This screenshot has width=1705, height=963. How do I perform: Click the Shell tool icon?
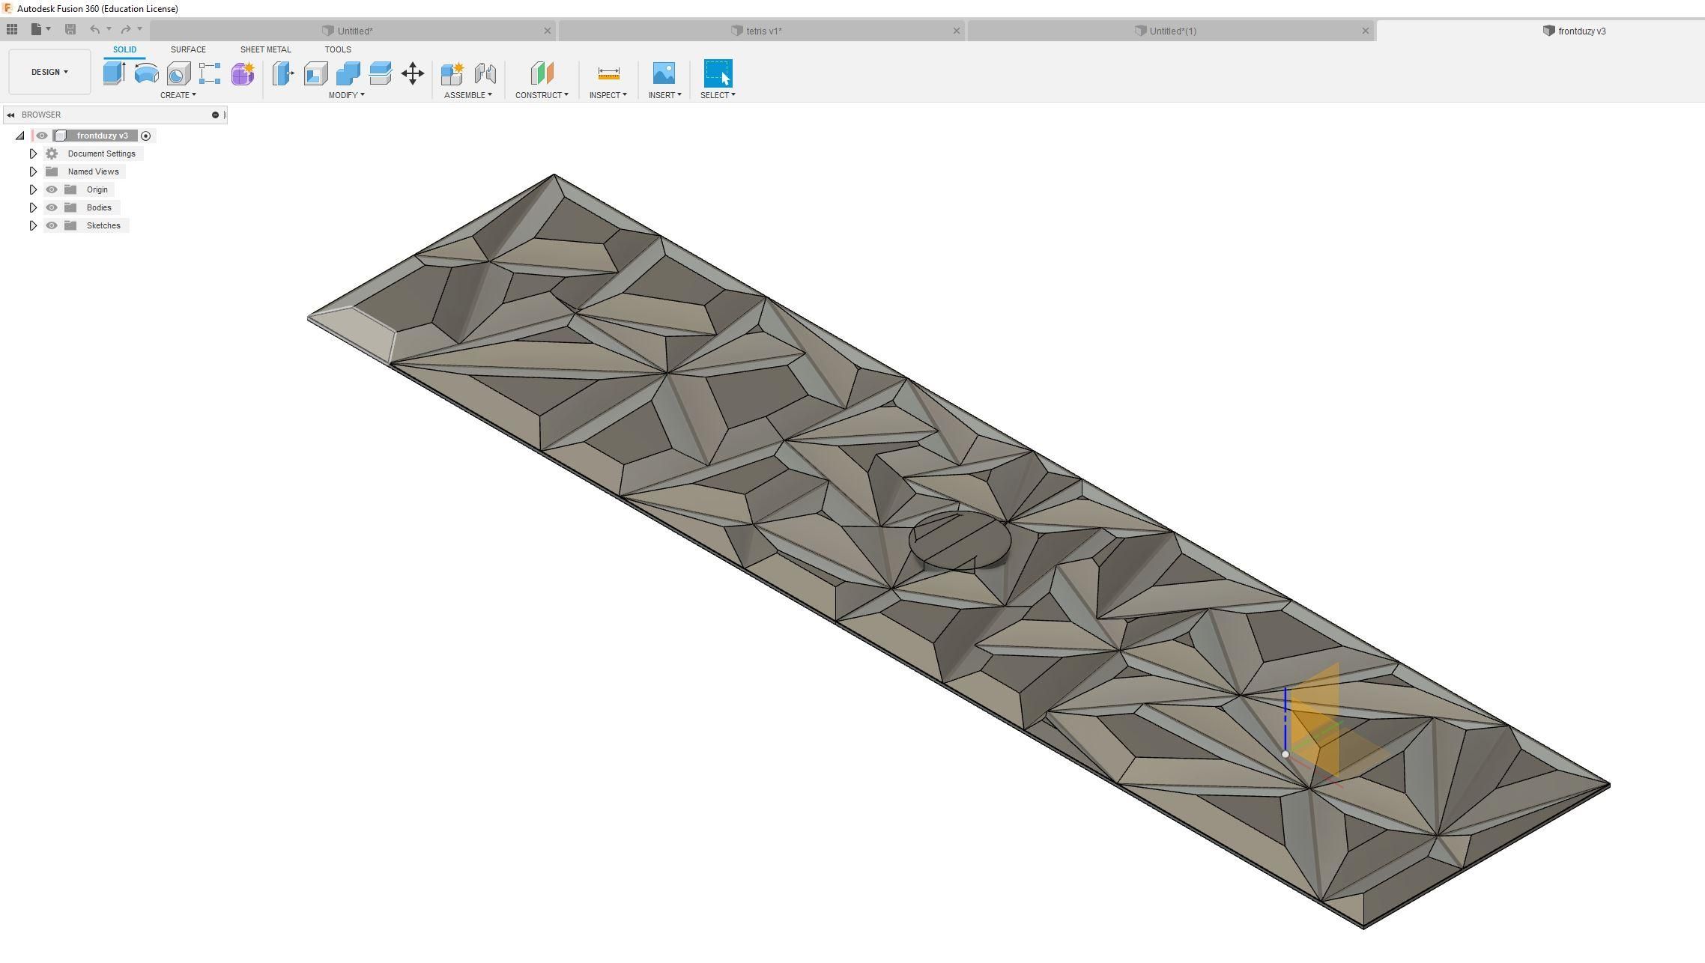coord(315,73)
